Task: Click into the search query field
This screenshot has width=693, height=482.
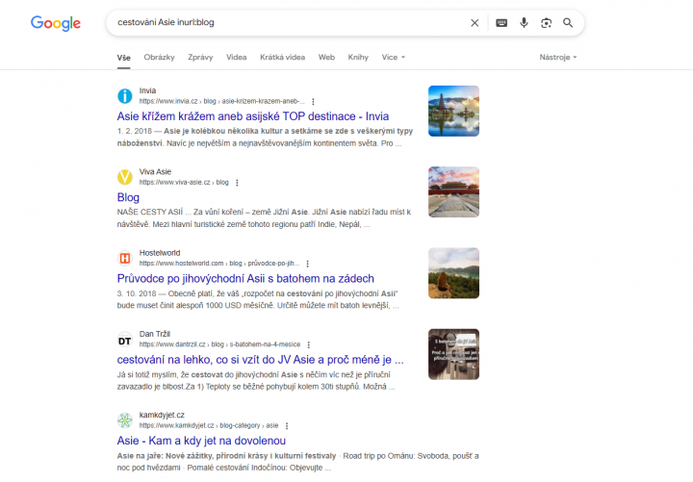Action: coord(290,22)
